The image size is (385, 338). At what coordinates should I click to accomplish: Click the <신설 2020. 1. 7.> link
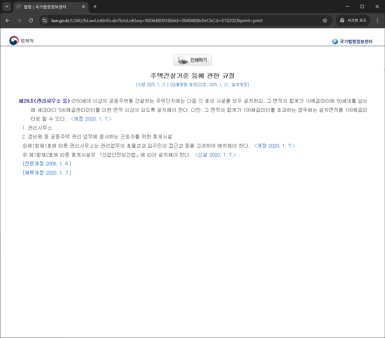(x=215, y=155)
